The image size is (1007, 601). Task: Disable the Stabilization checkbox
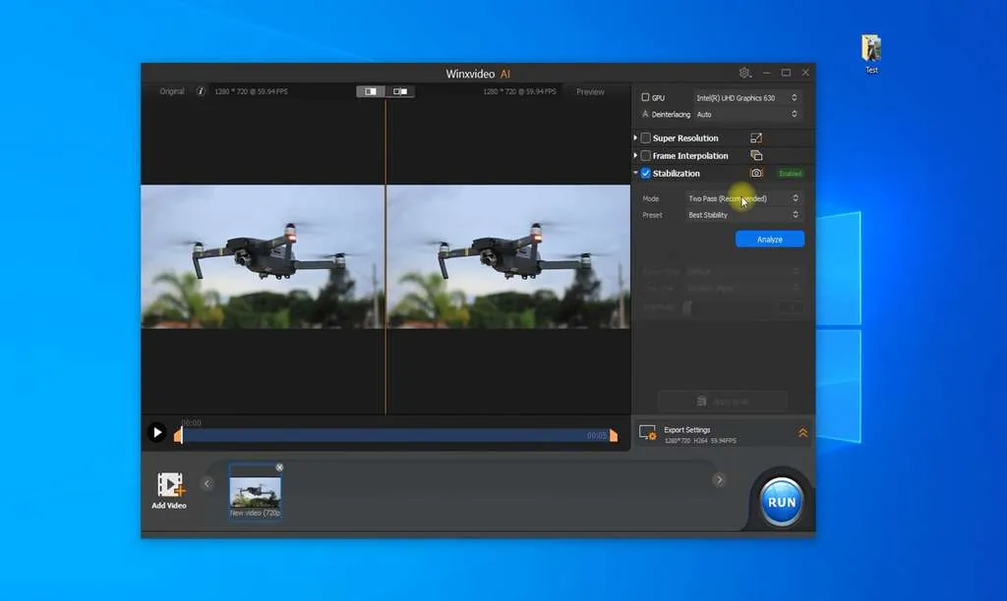pyautogui.click(x=645, y=172)
